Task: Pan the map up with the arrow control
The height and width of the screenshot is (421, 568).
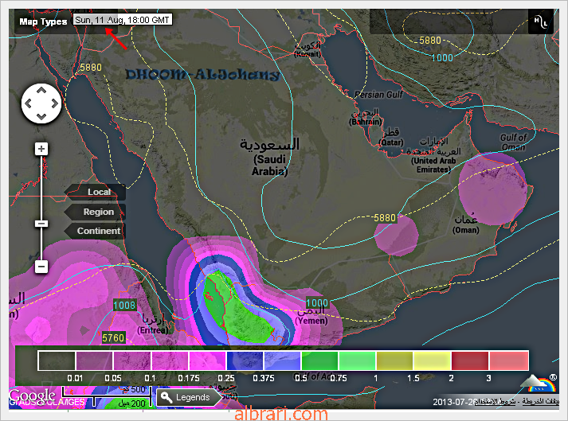Action: pyautogui.click(x=41, y=90)
